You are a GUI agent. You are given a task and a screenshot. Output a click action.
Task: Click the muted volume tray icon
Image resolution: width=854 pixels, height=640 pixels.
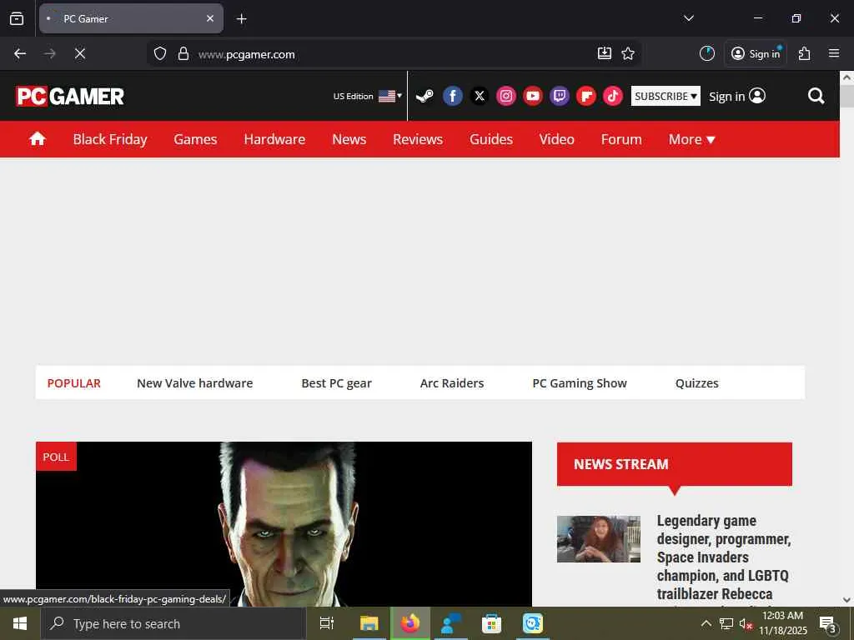click(746, 623)
